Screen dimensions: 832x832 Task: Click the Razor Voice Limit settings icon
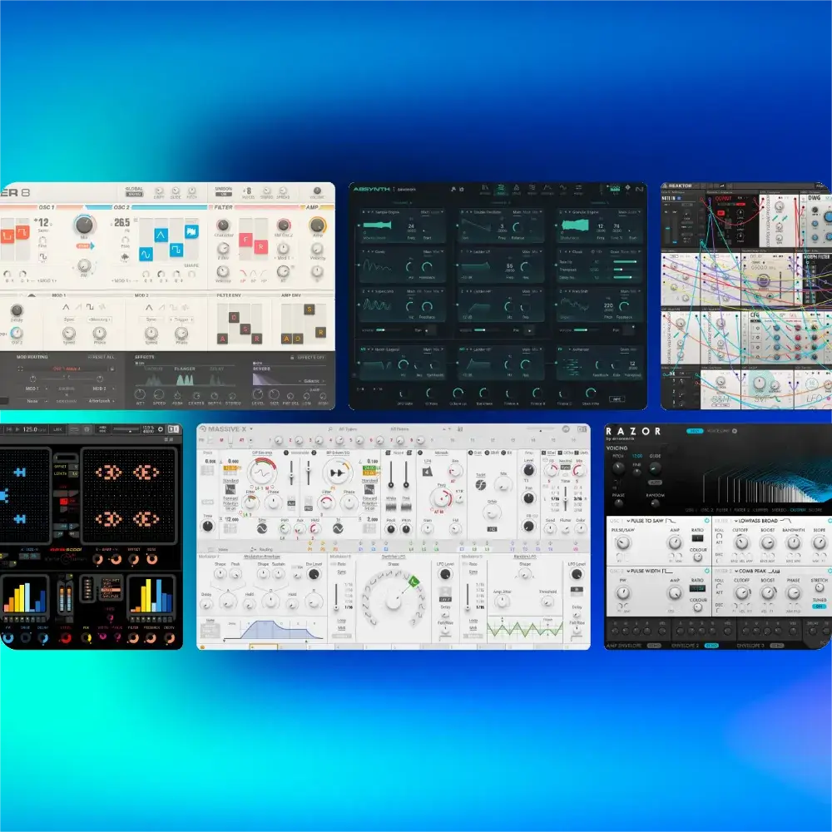click(x=735, y=431)
